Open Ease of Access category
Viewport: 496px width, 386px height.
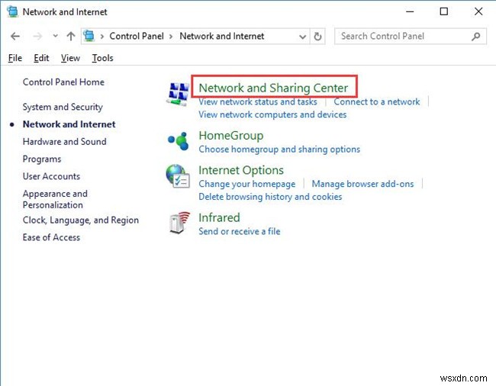point(51,237)
